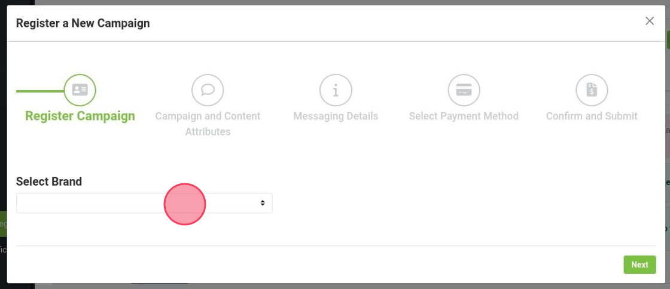
Task: Select the Messaging Details info icon
Action: point(336,90)
